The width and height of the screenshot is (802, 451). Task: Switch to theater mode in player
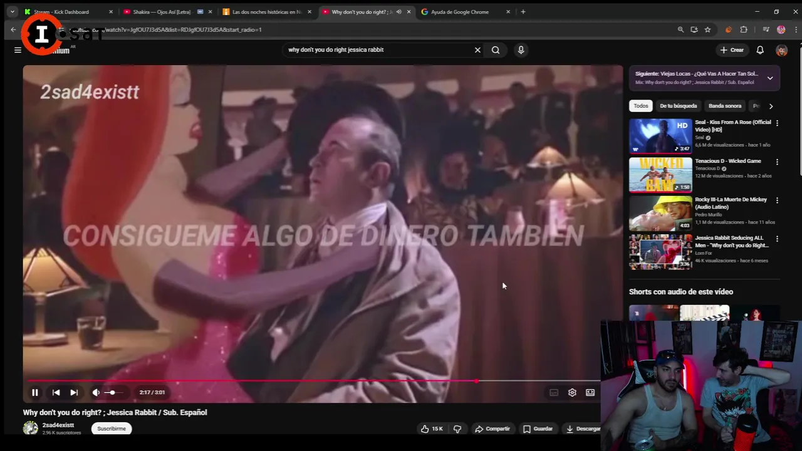[x=590, y=392]
